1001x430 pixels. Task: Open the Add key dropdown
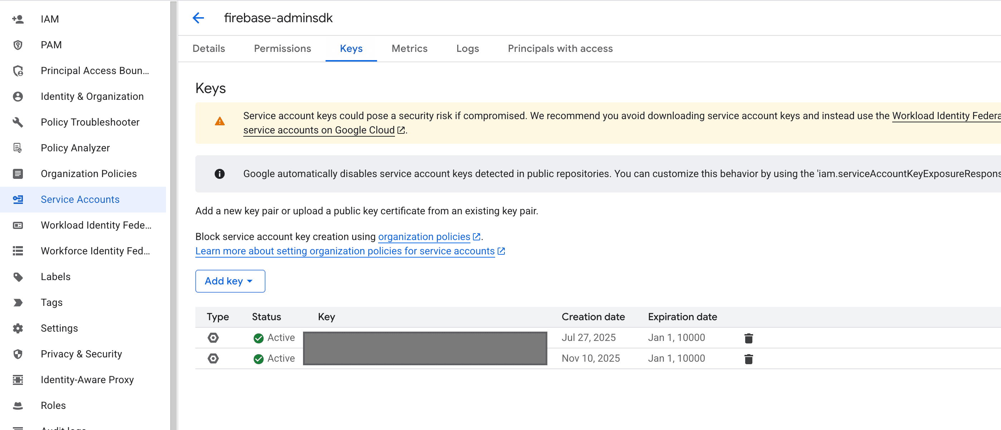230,281
